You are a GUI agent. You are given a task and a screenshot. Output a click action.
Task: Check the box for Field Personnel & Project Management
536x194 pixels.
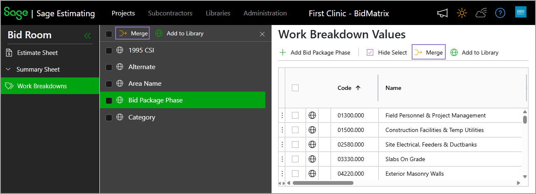pyautogui.click(x=295, y=115)
